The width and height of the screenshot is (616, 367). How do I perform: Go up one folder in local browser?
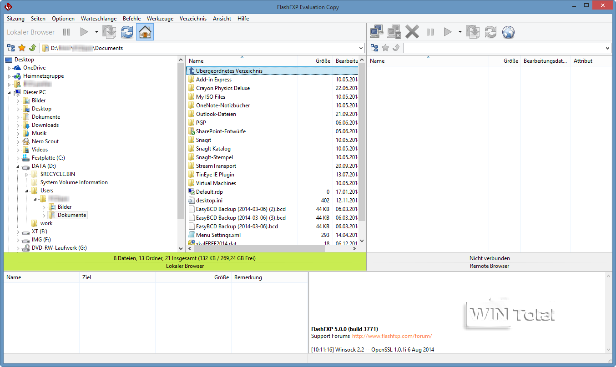32,48
